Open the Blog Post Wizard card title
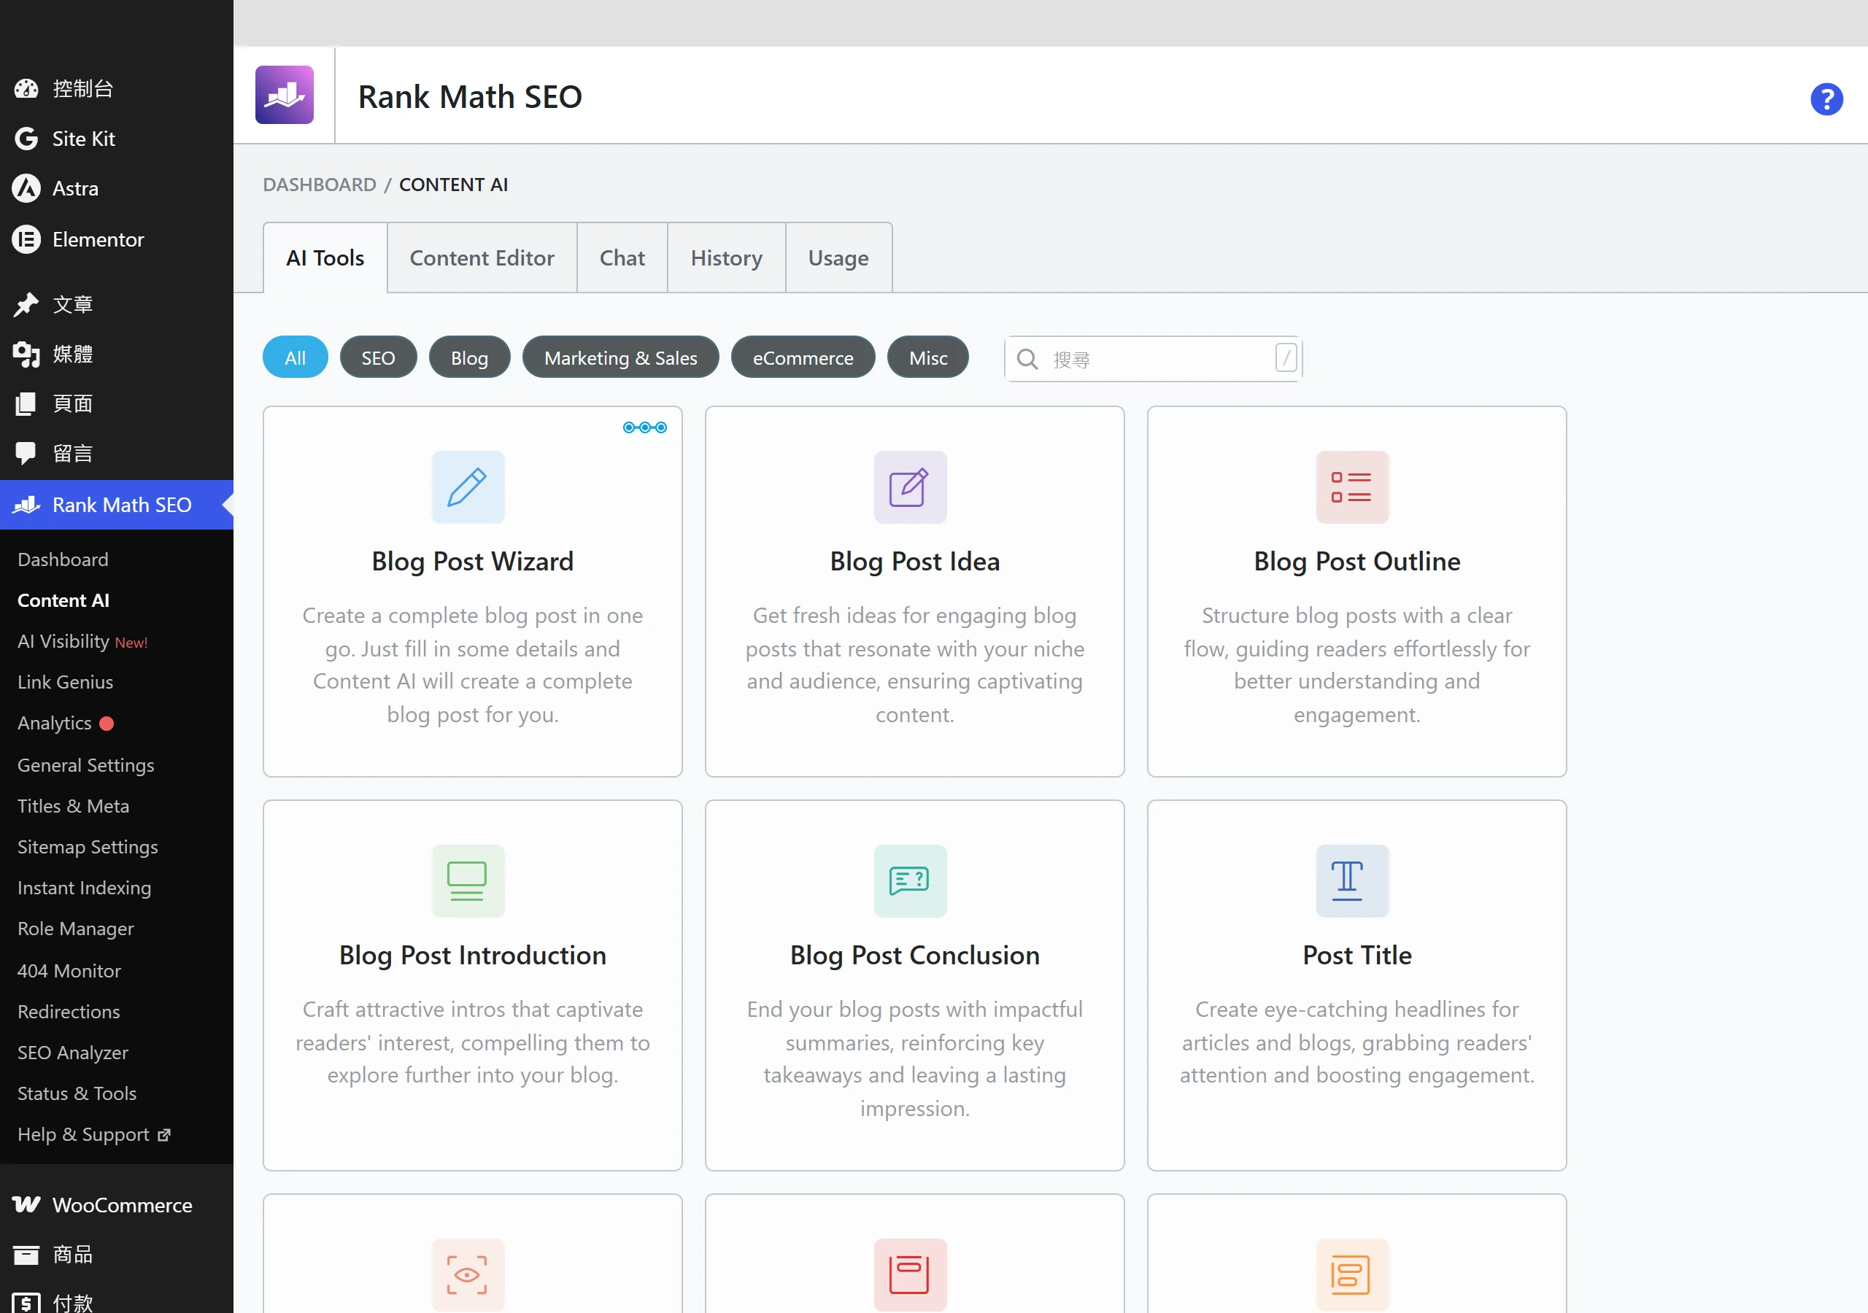Viewport: 1868px width, 1313px height. [473, 562]
